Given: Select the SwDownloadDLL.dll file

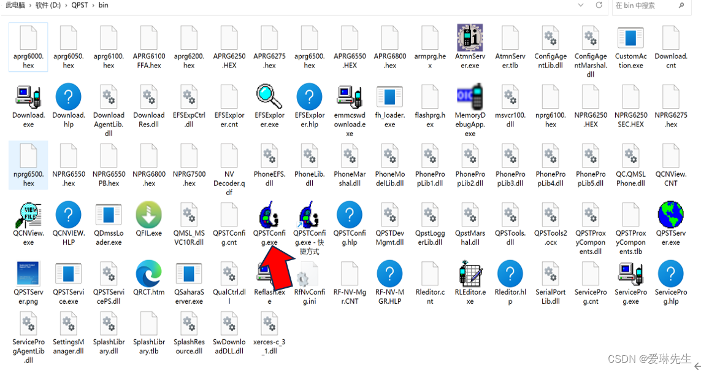Looking at the screenshot, I should pyautogui.click(x=229, y=324).
